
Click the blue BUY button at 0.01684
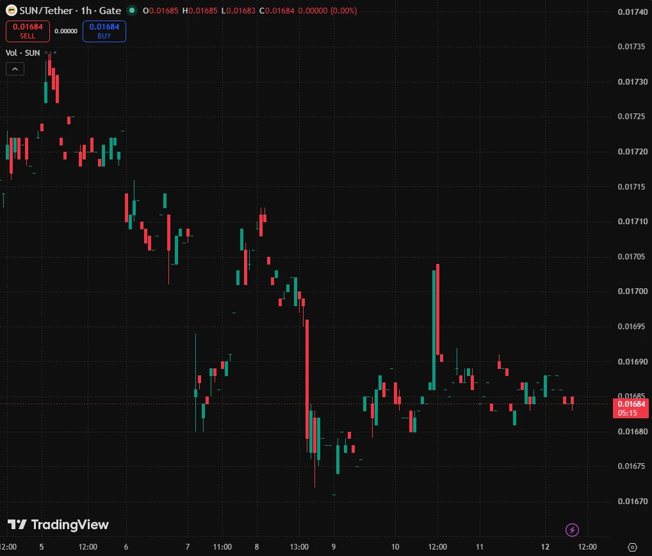click(x=104, y=31)
